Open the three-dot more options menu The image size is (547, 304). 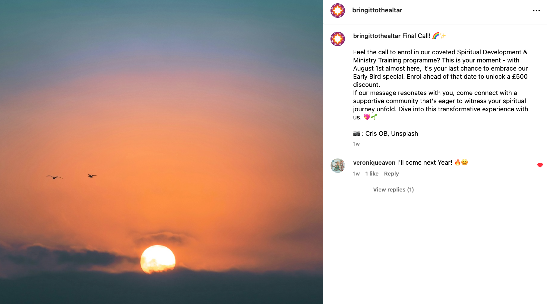coord(536,11)
